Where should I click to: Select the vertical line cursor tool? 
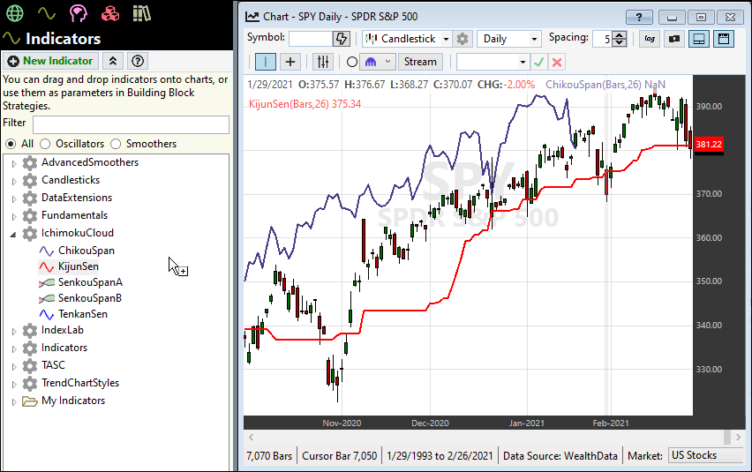265,62
